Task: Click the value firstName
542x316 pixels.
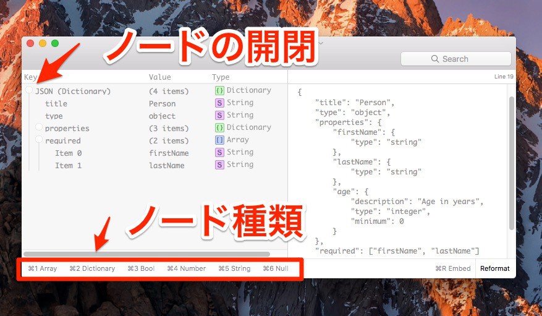Action: (x=169, y=153)
